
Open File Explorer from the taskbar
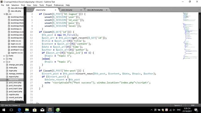[27, 110]
